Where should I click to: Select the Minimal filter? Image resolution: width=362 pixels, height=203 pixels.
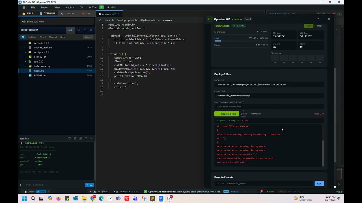(53, 37)
